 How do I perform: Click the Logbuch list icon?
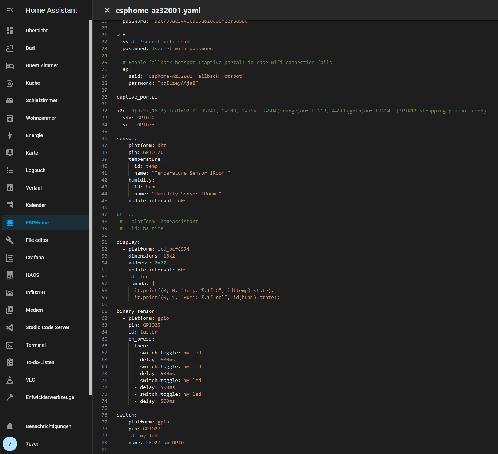coord(10,170)
